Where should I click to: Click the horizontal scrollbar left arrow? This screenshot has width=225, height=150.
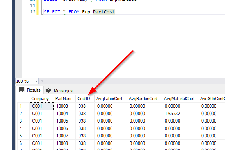(x=42, y=81)
